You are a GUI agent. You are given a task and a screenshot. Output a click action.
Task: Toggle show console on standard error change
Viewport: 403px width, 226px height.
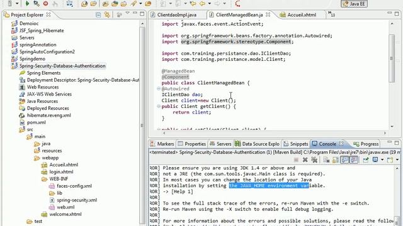tap(354, 160)
